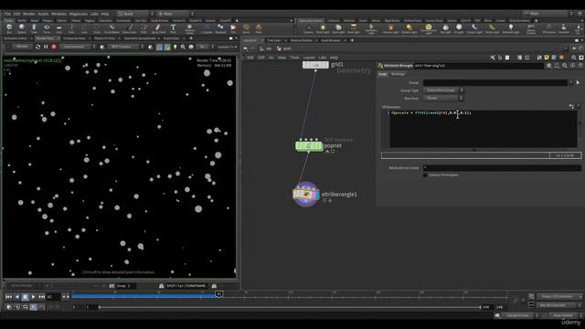This screenshot has height=329, width=585.
Task: Add a Volume Light from the shelf
Action: click(x=390, y=28)
